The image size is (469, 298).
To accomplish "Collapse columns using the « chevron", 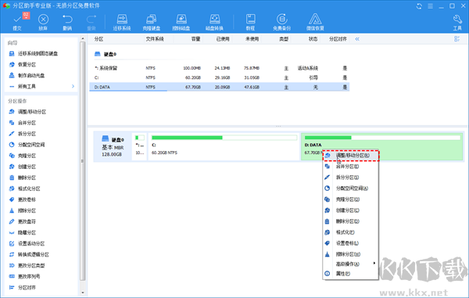I will coord(357,39).
